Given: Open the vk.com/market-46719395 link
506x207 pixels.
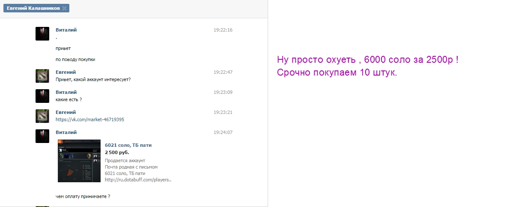Looking at the screenshot, I should 90,120.
